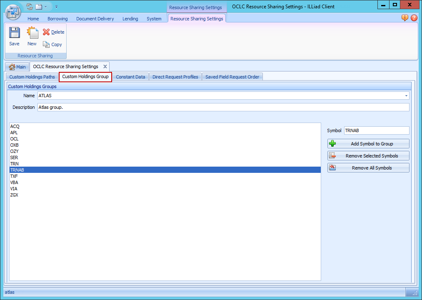Click the refresh icon in quick access toolbar
This screenshot has width=422, height=300.
click(29, 6)
